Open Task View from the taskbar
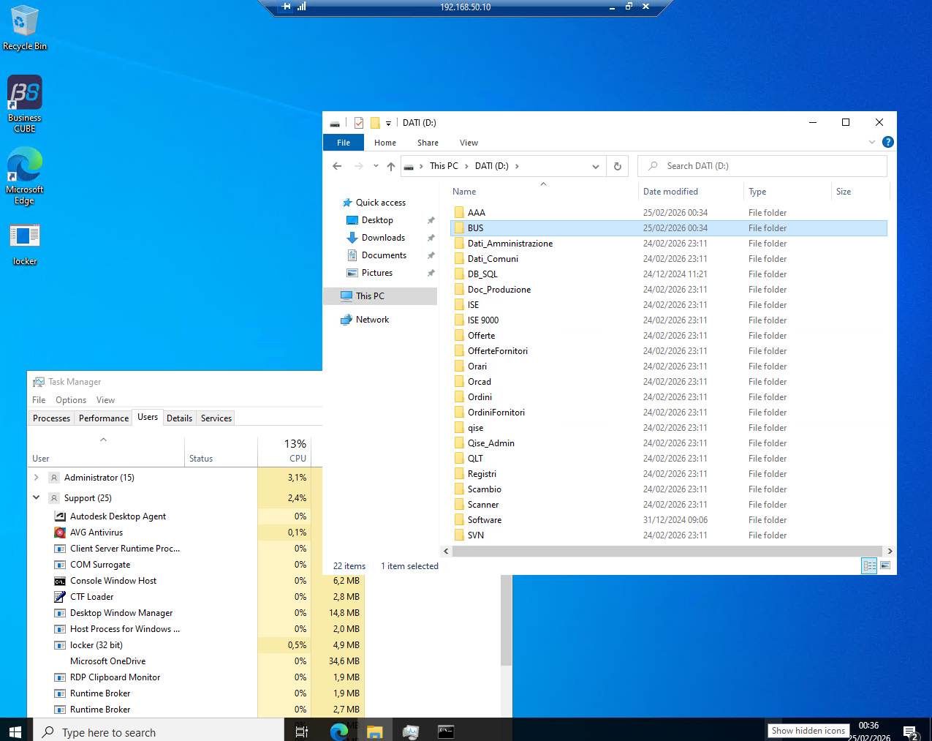This screenshot has height=741, width=932. (301, 731)
